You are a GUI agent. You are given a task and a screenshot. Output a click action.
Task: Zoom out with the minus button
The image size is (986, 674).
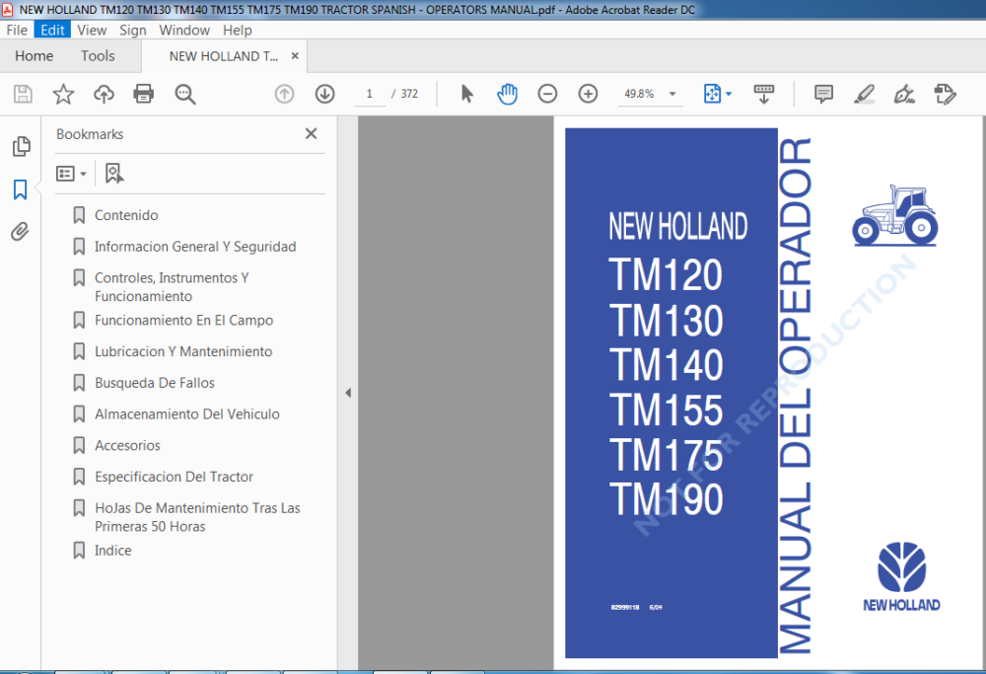547,94
